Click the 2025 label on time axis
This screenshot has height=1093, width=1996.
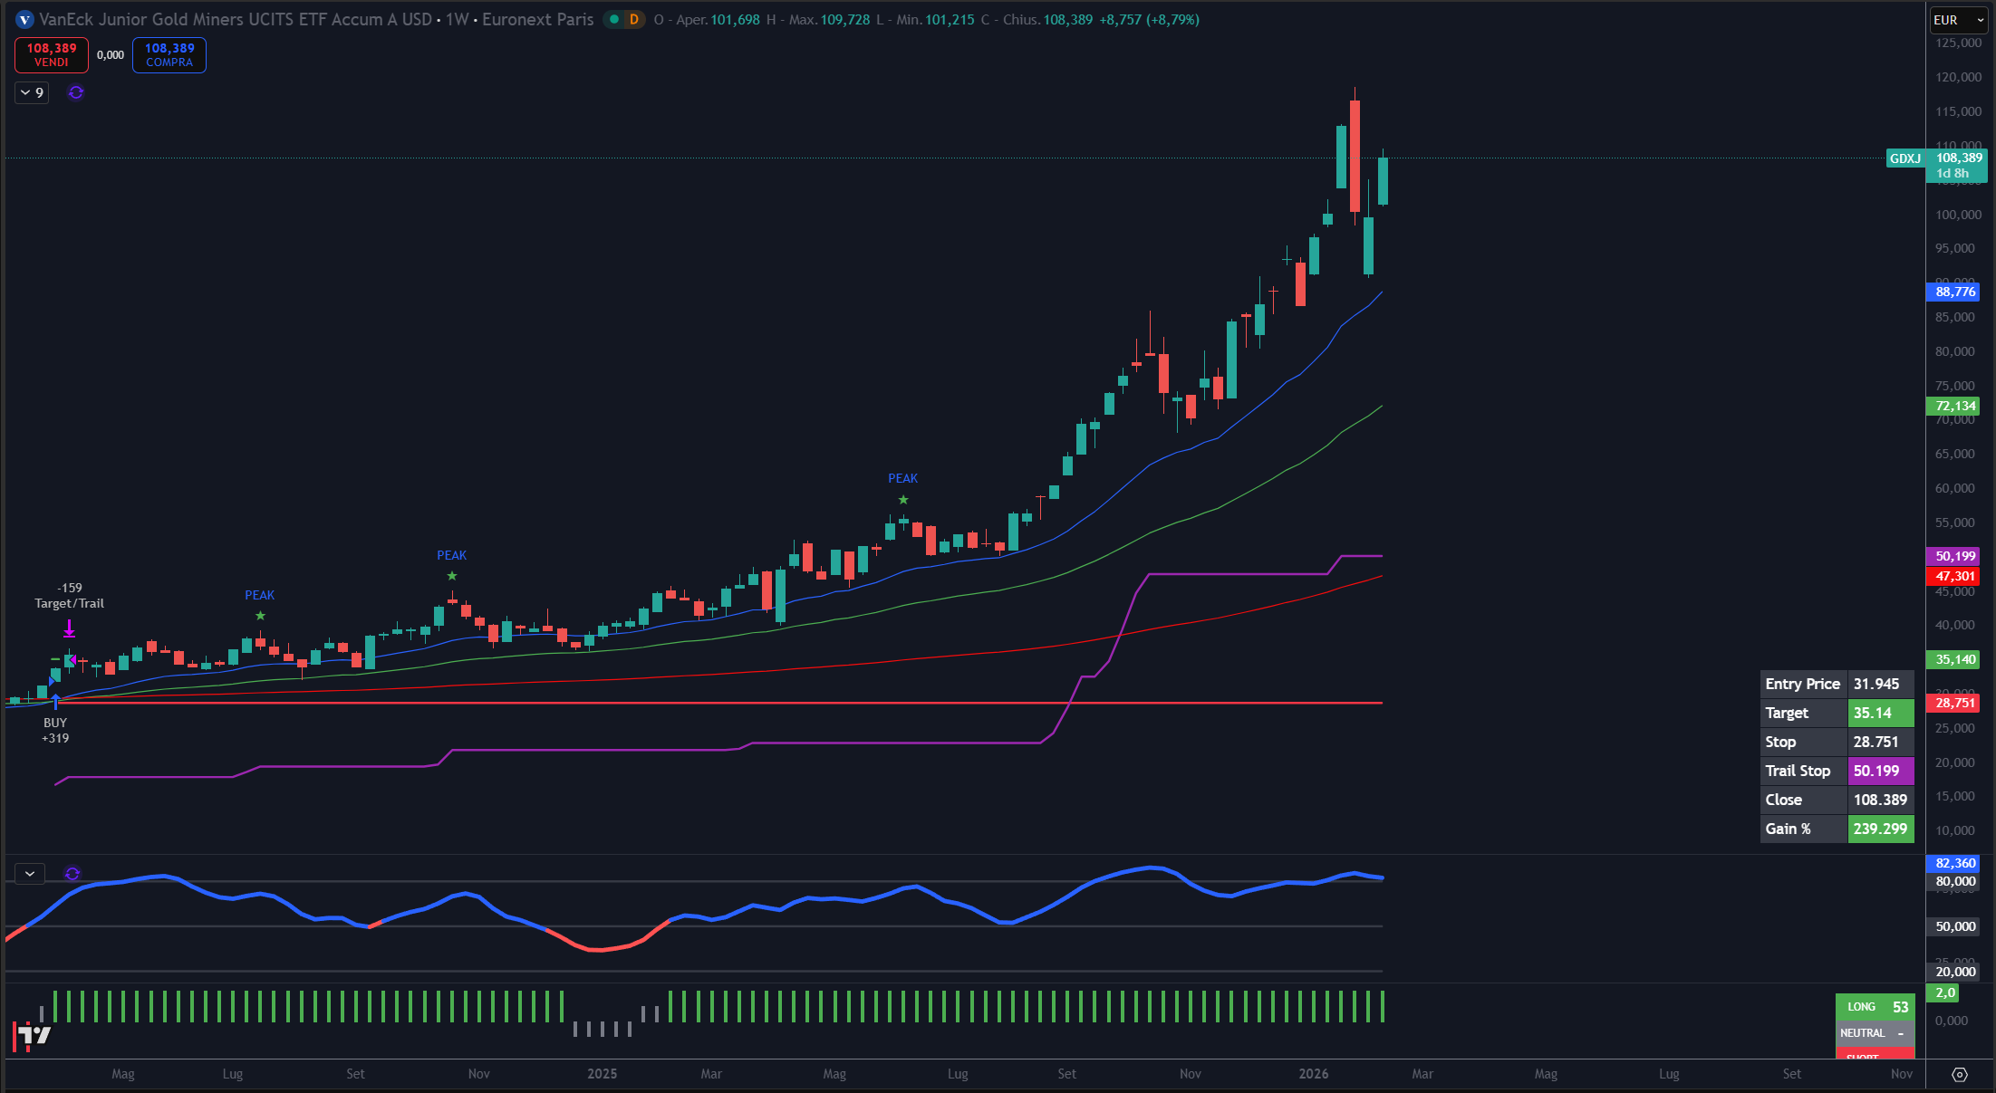pos(602,1074)
